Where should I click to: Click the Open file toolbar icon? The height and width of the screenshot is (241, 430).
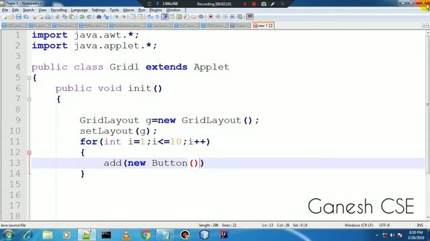[x=11, y=17]
